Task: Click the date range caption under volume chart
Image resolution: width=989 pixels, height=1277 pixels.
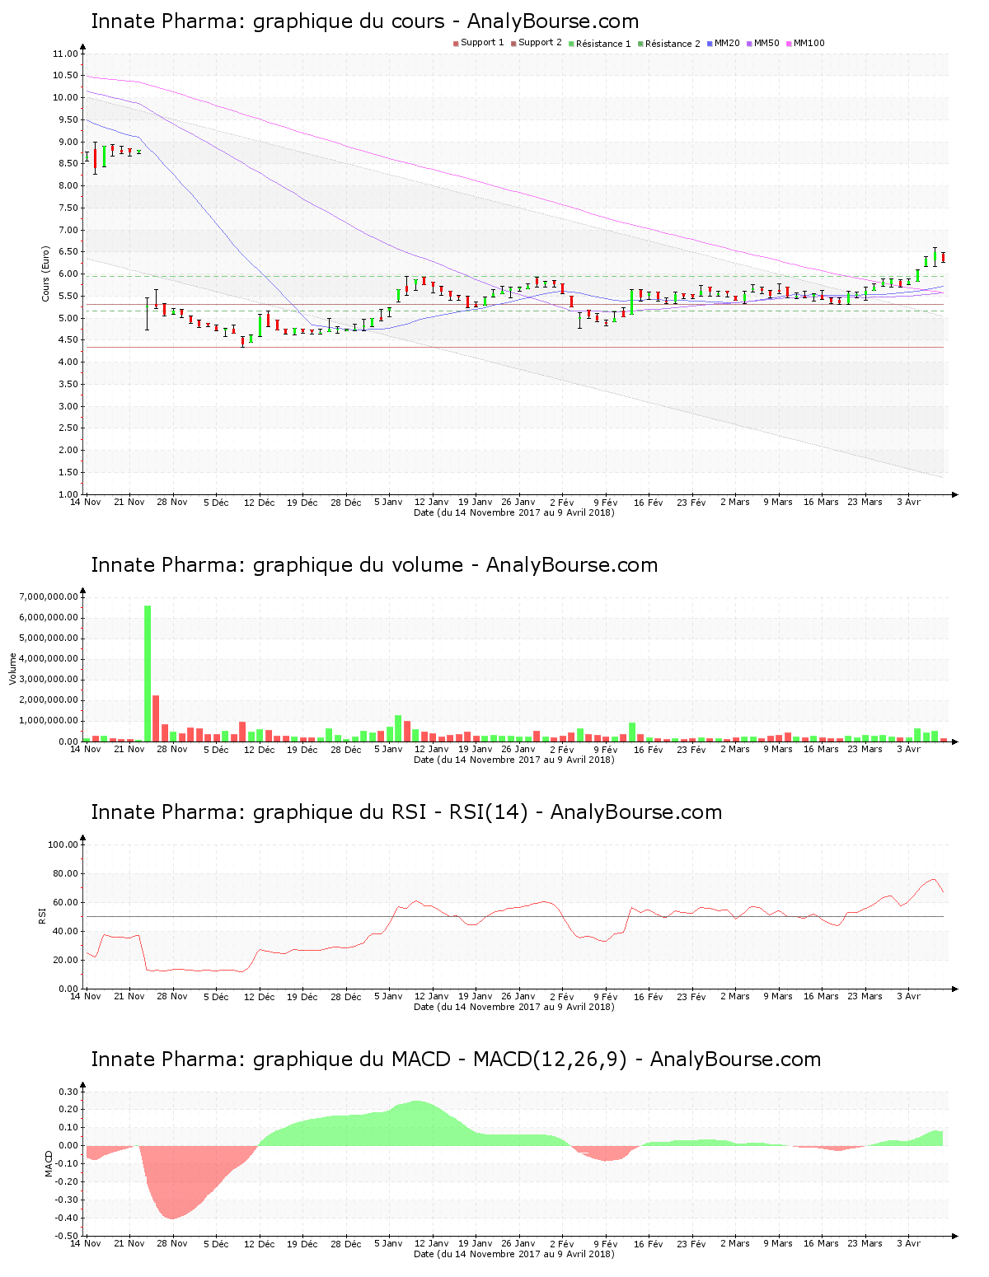Action: click(514, 760)
